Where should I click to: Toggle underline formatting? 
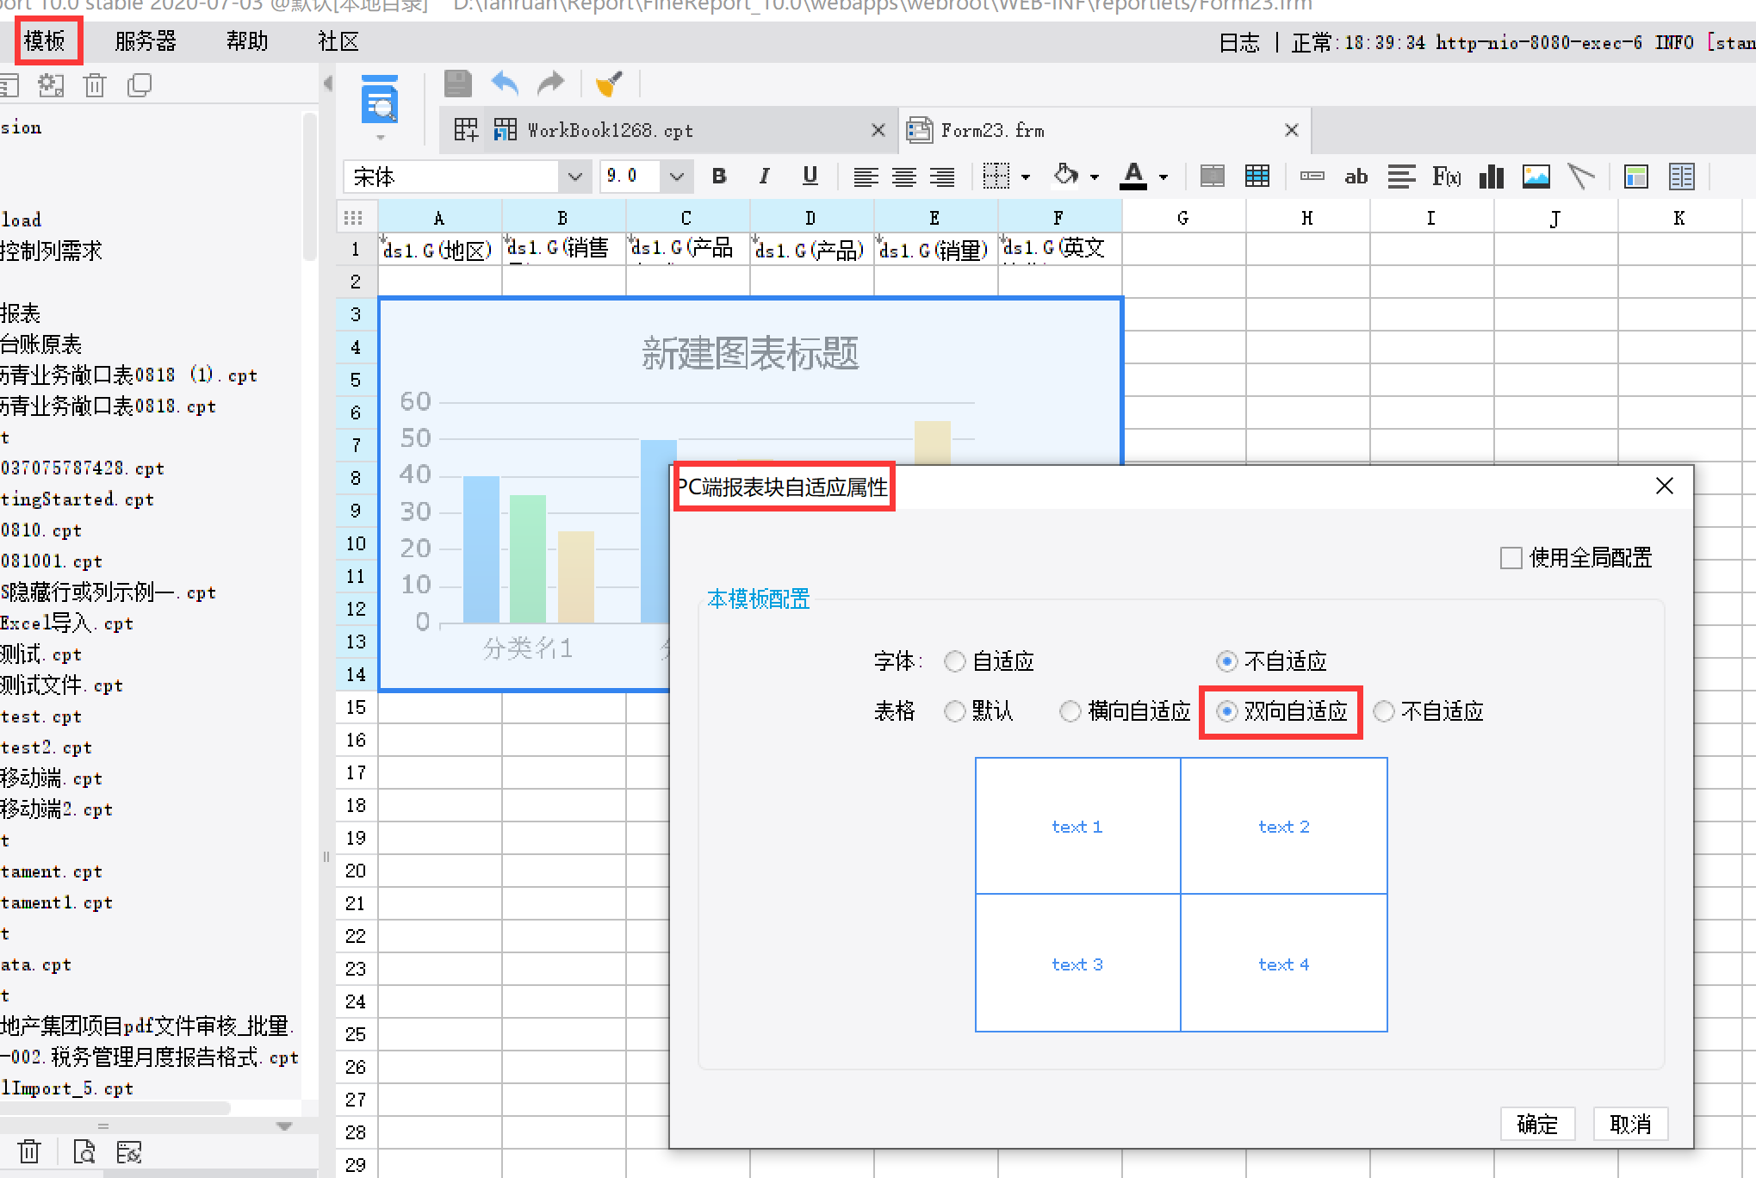(810, 177)
